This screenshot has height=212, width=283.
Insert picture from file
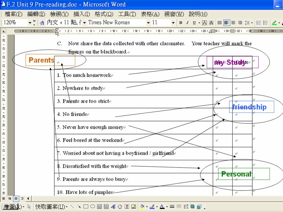point(134,207)
